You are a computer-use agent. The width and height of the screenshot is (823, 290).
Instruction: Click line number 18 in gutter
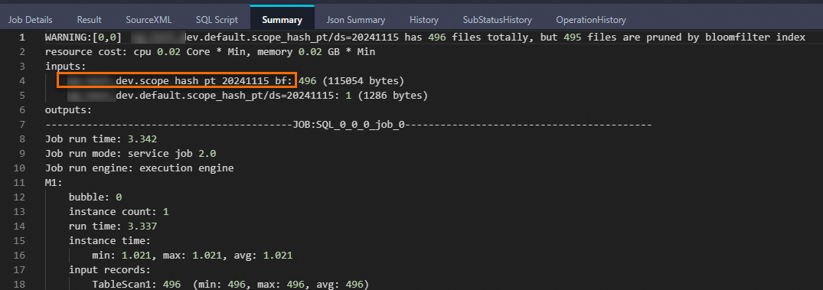pyautogui.click(x=19, y=285)
